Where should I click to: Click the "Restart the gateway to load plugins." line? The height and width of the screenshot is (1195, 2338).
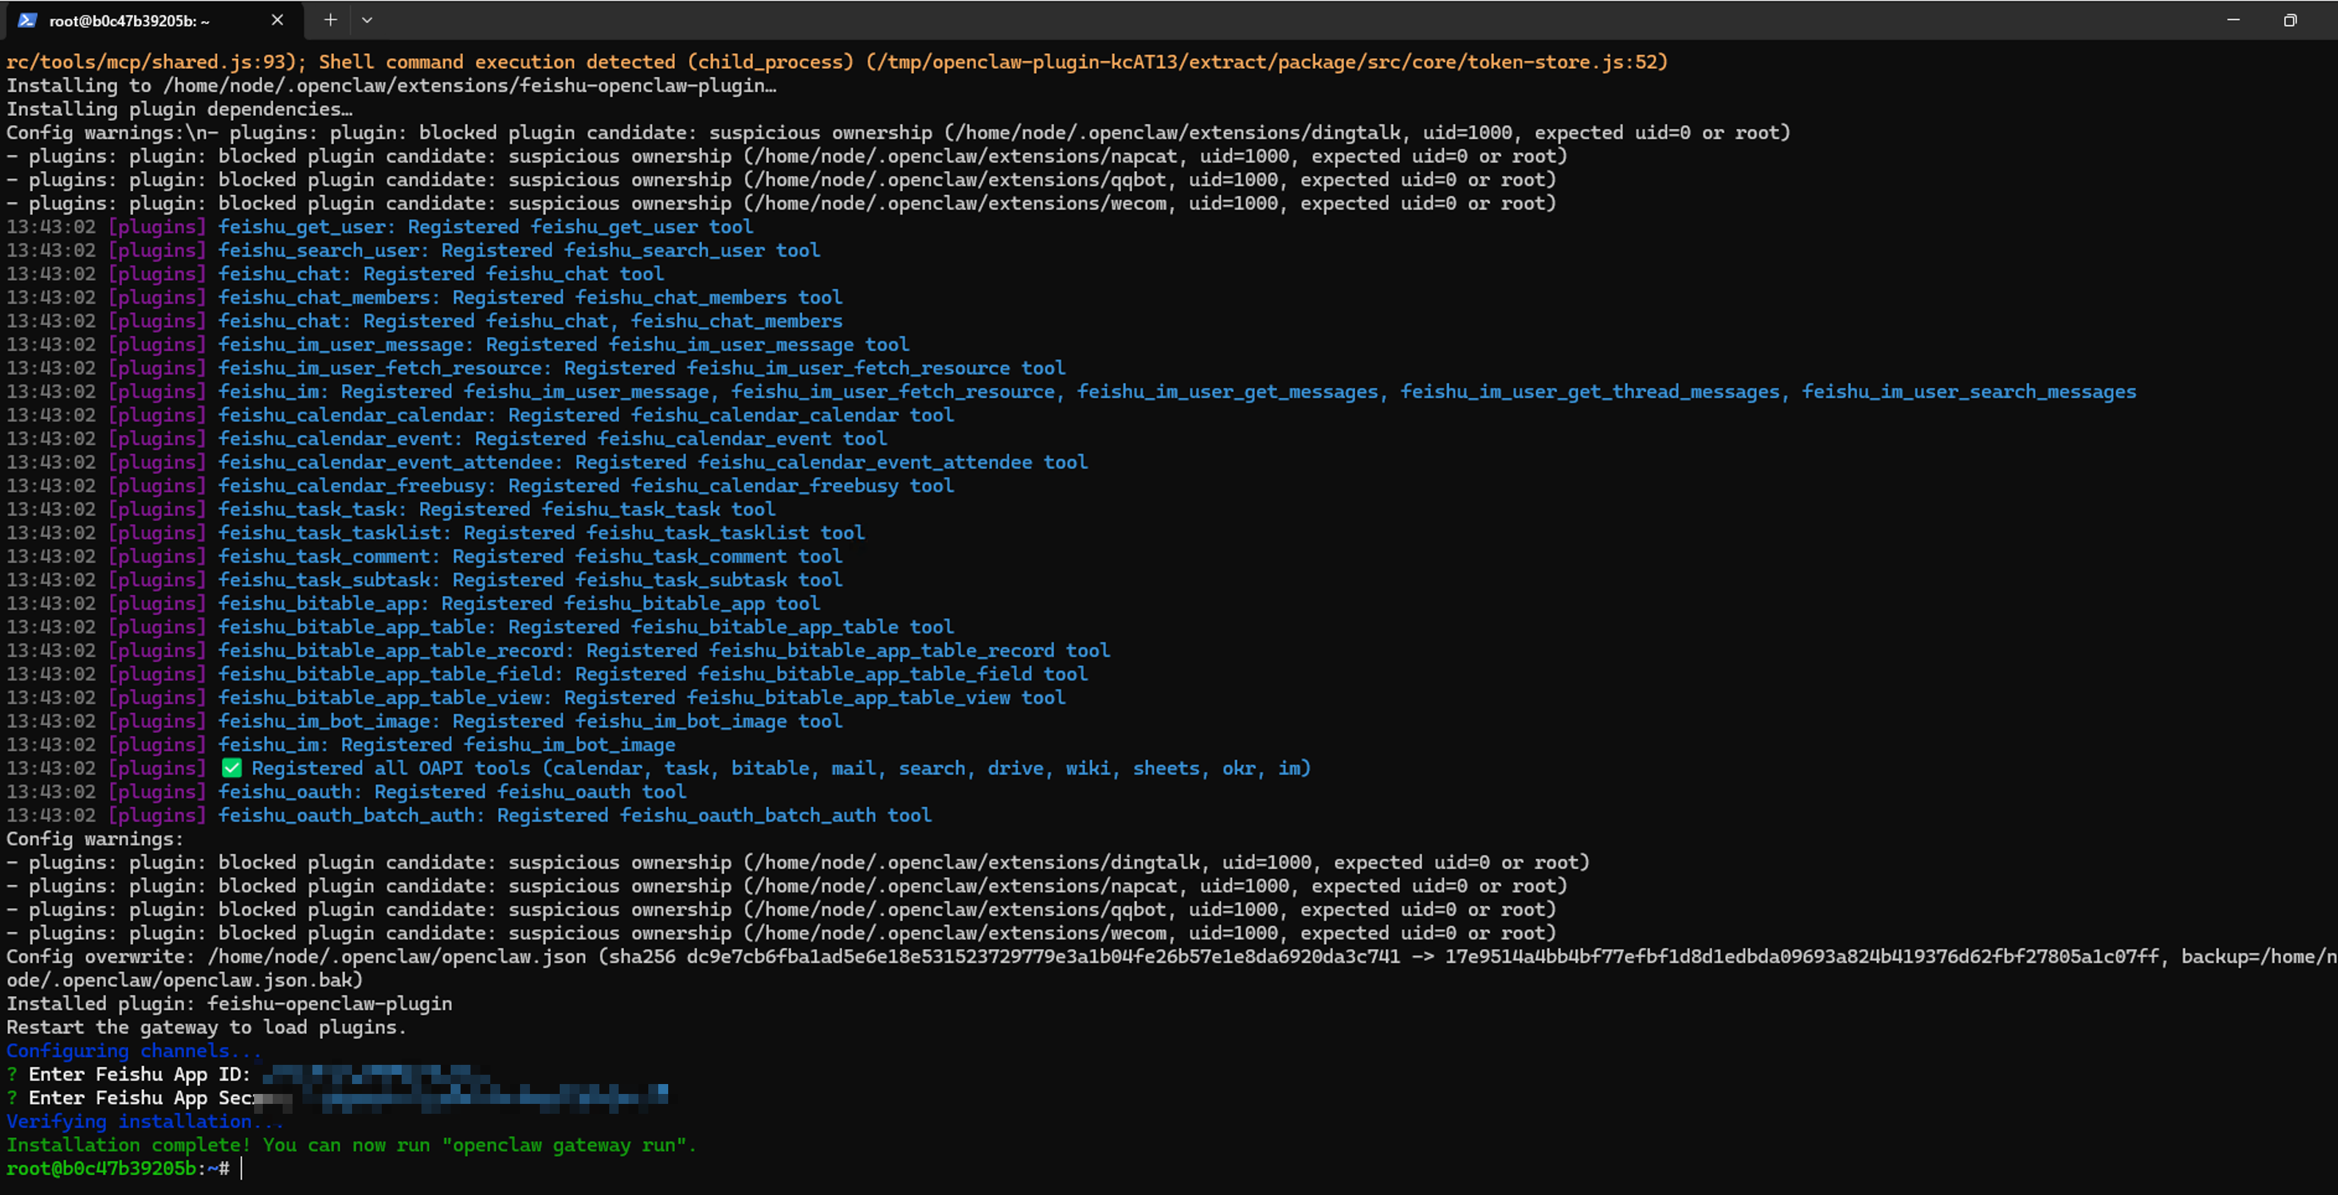(206, 1027)
